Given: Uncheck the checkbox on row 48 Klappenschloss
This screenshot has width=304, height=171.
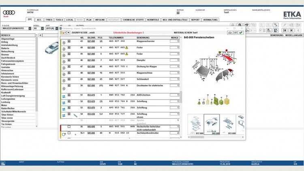Looking at the screenshot, I should (69, 73).
